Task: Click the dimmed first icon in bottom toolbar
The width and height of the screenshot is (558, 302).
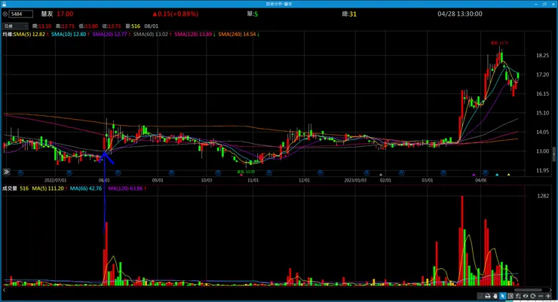Action: coord(480,296)
